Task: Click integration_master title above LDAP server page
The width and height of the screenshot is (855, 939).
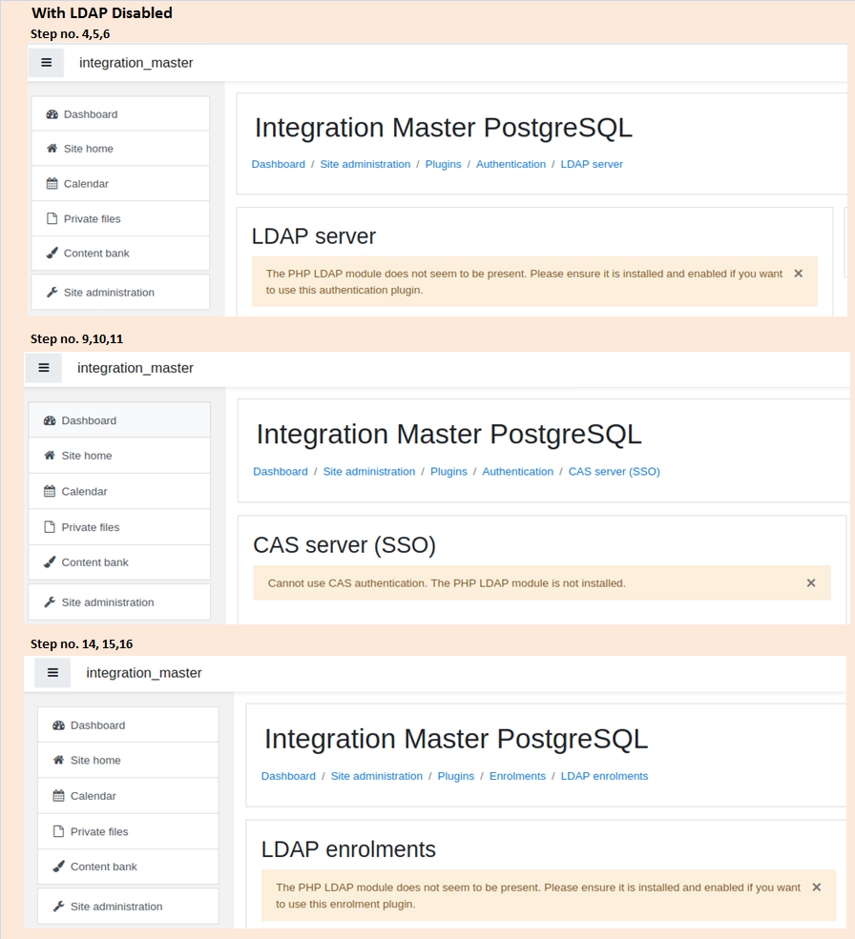Action: (136, 63)
